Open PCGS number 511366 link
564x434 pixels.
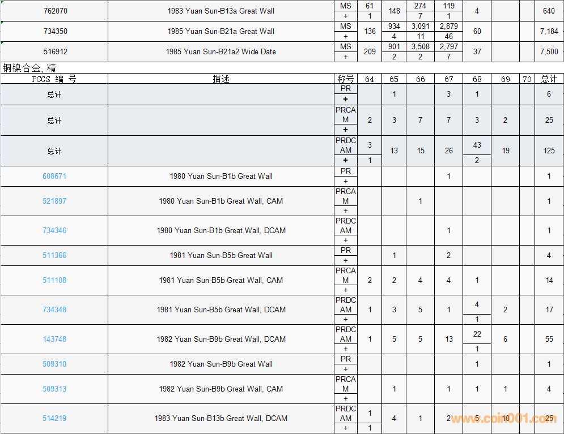(54, 256)
